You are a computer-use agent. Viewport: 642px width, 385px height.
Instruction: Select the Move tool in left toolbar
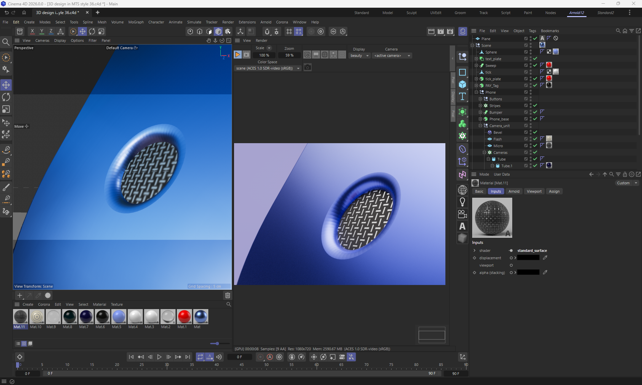click(6, 85)
